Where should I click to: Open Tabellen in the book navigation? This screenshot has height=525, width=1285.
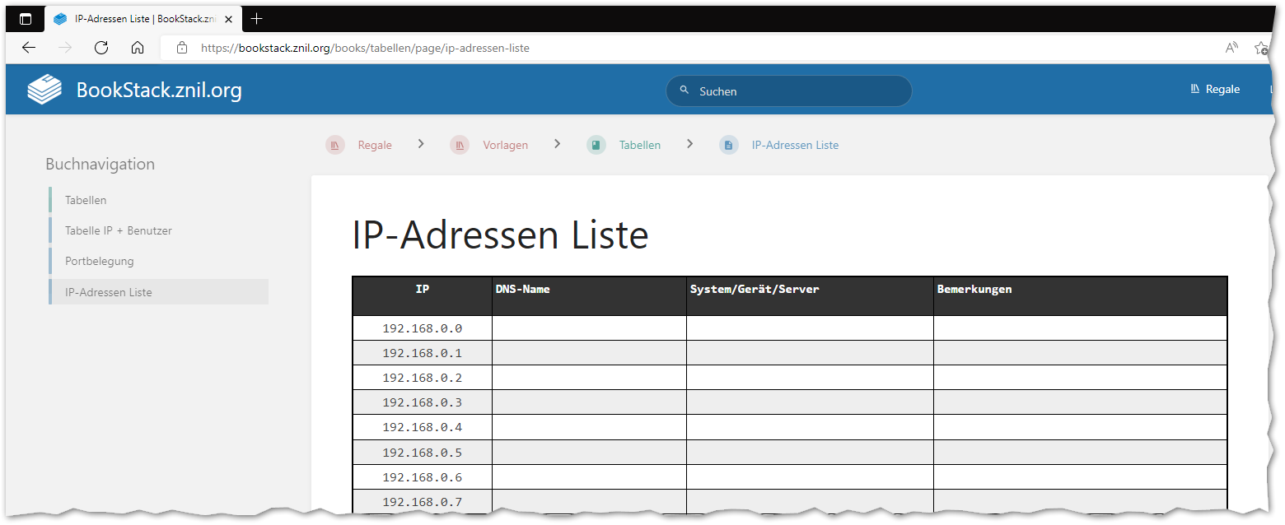click(86, 200)
